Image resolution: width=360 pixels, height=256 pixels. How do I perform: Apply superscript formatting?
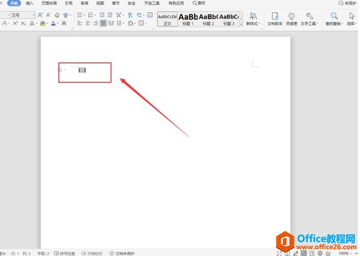[15, 23]
